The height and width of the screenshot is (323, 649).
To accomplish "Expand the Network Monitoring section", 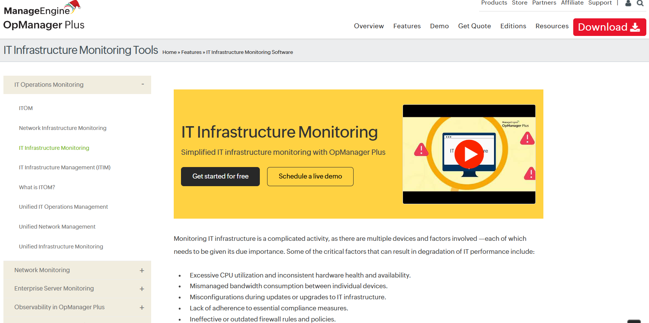I will 77,270.
